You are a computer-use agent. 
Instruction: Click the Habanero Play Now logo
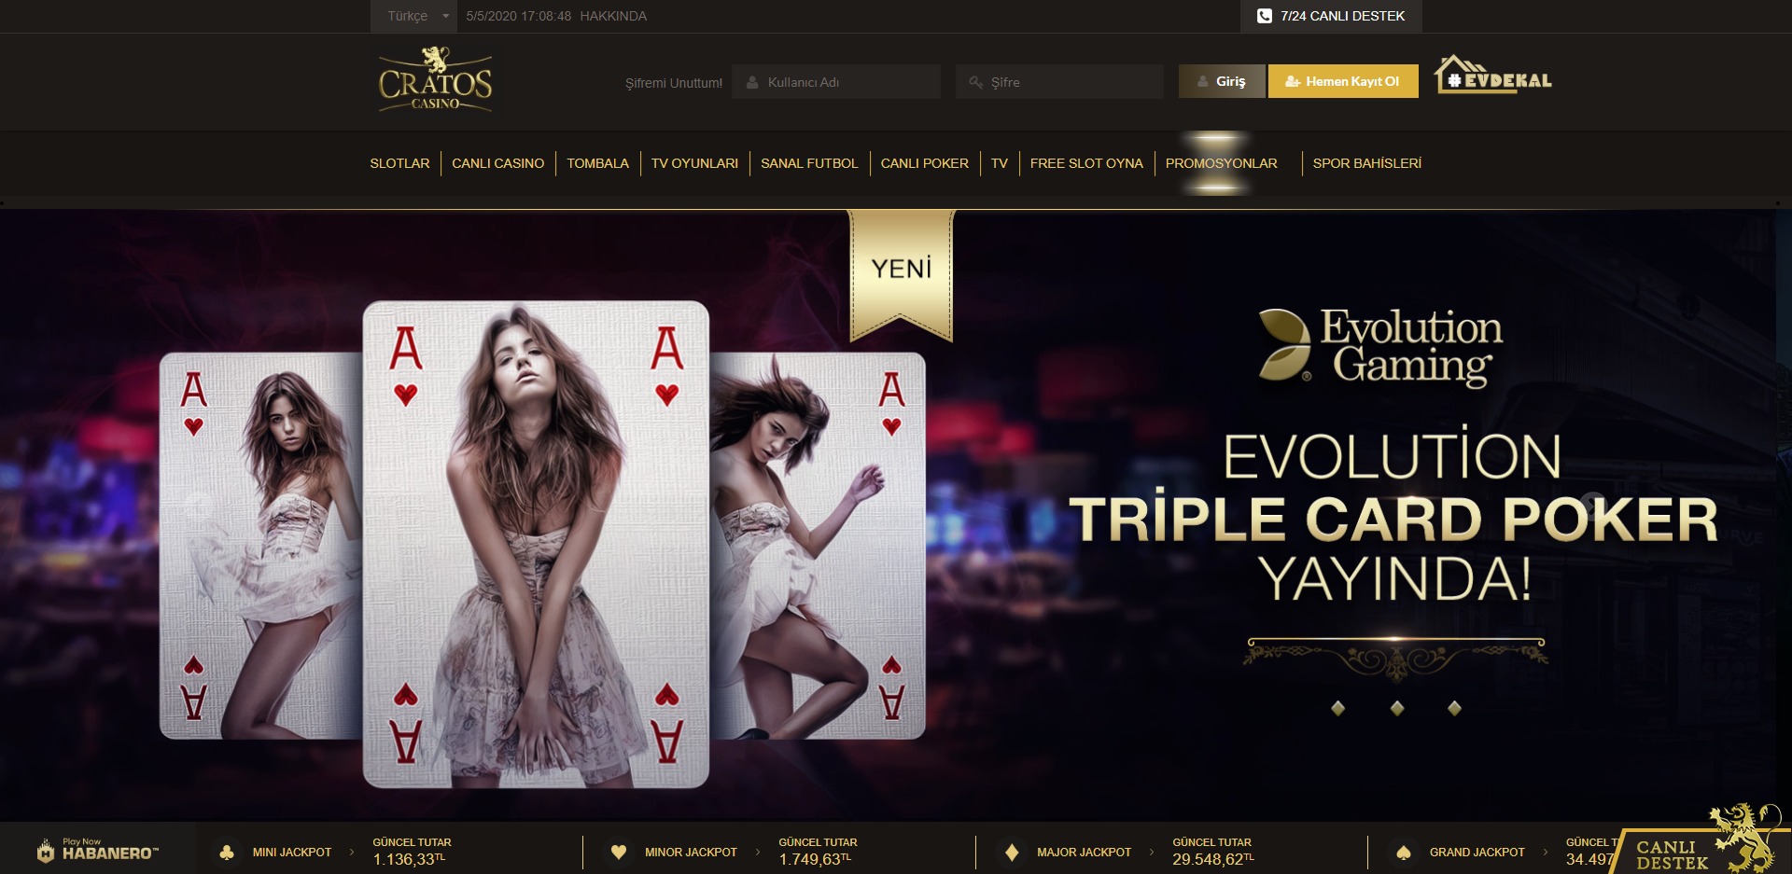pos(98,850)
